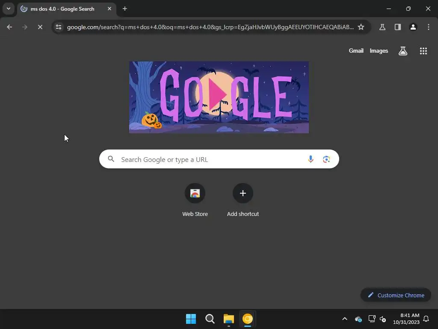Click the OneDrive cloud tray icon
This screenshot has height=329, width=438.
[358, 319]
